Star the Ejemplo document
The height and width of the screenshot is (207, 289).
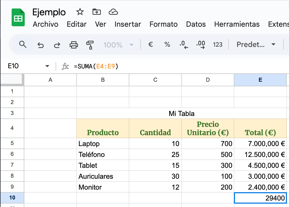pos(80,12)
